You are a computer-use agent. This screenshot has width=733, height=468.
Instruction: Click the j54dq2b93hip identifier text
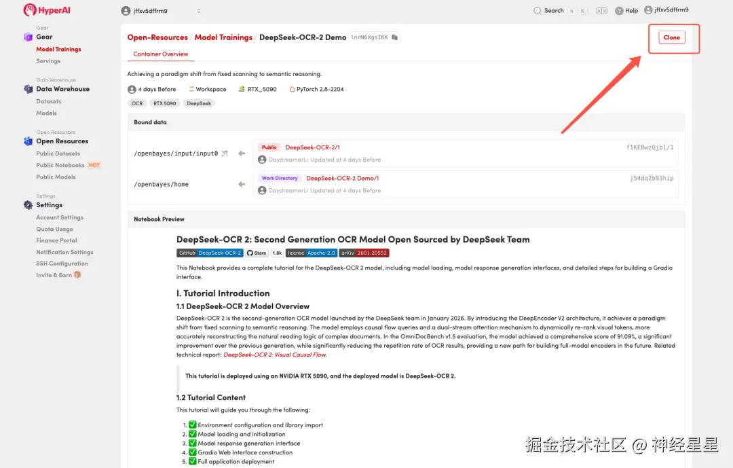652,179
